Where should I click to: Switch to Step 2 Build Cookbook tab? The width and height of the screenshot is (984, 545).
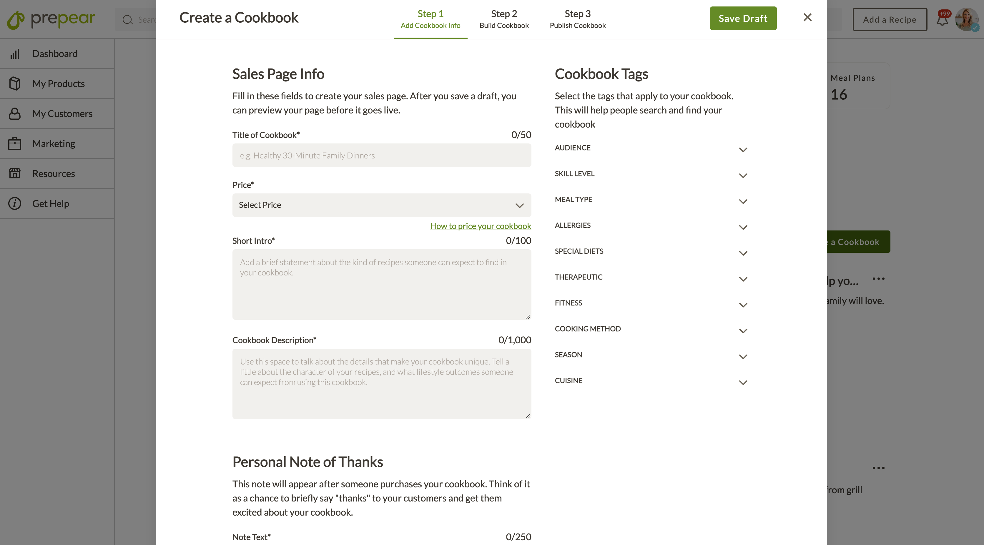tap(504, 19)
